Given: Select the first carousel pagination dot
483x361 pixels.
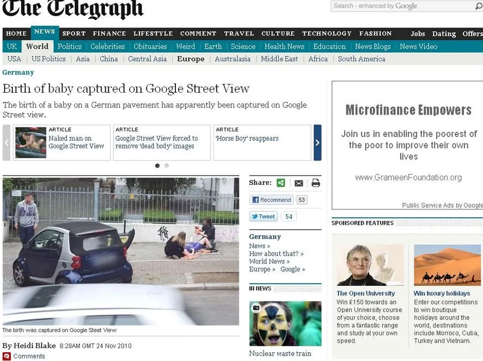Looking at the screenshot, I should click(x=158, y=165).
